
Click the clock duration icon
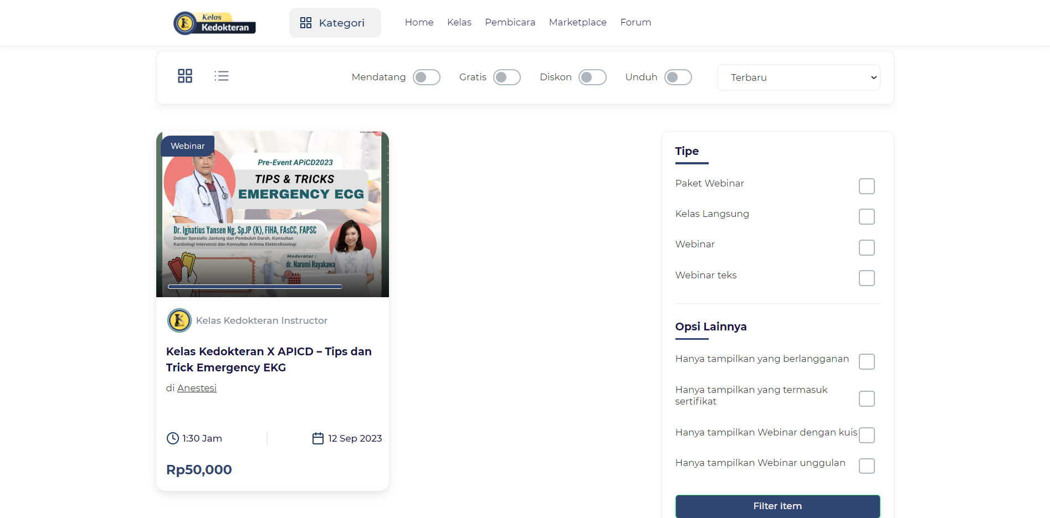[x=173, y=438]
